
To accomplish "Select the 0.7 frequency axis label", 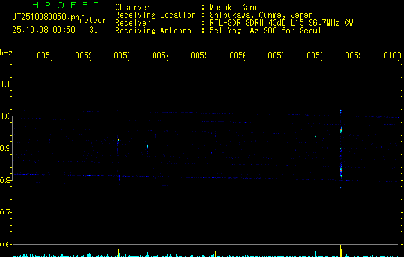I will (x=6, y=213).
